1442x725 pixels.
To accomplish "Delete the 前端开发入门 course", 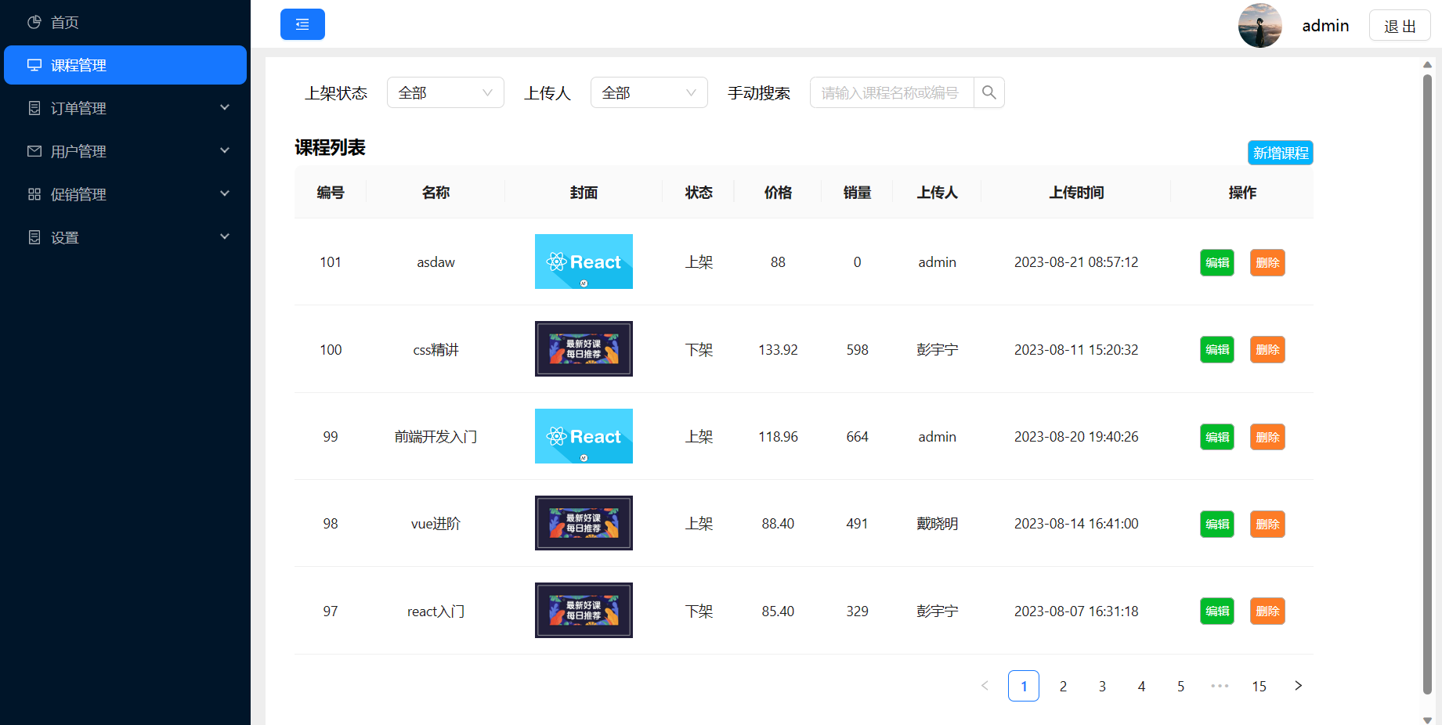I will coord(1267,437).
